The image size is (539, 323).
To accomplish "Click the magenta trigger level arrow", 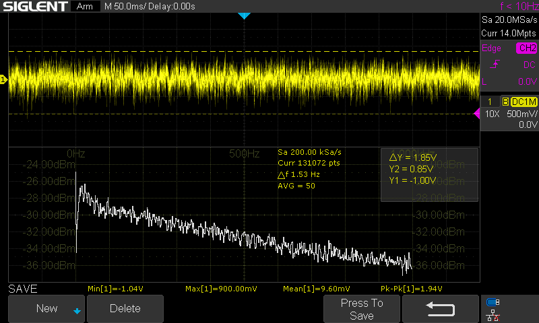I will pyautogui.click(x=477, y=113).
